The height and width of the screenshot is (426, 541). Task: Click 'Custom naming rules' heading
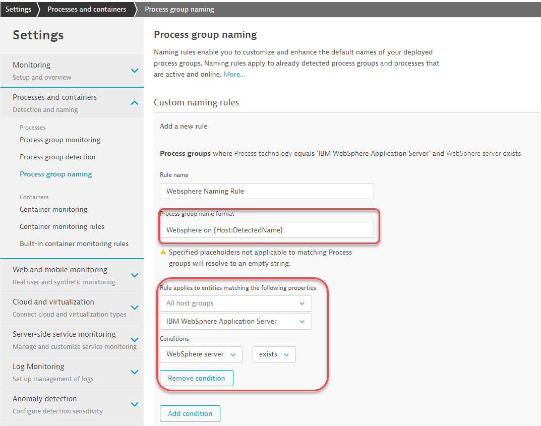[x=196, y=102]
